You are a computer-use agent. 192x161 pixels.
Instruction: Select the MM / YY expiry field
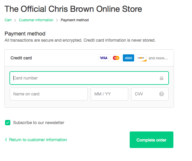pyautogui.click(x=109, y=94)
